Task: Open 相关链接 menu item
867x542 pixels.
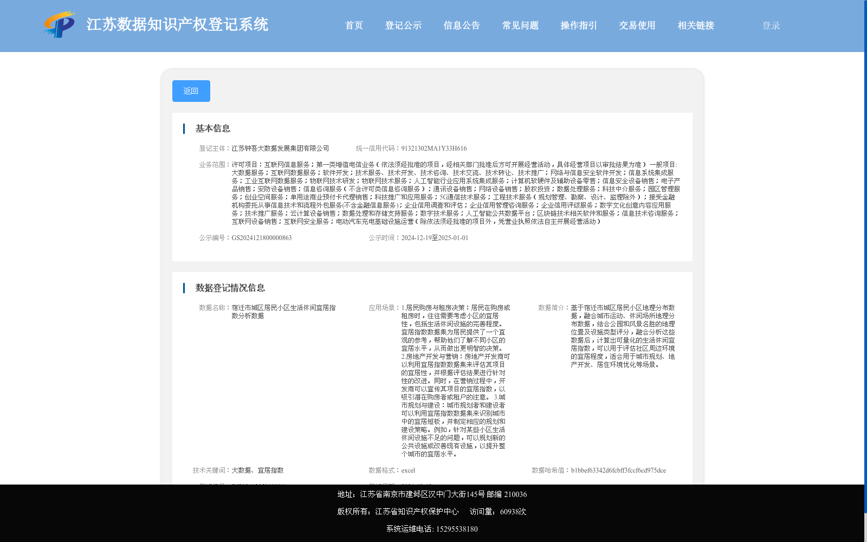Action: click(696, 25)
